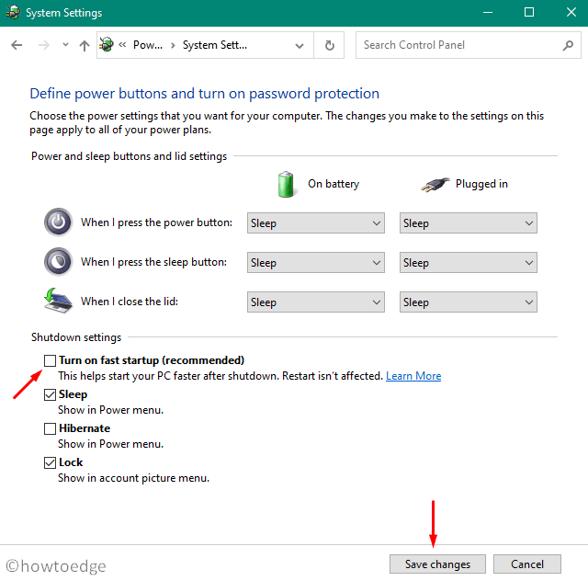Go back using the Back arrow

click(x=17, y=45)
